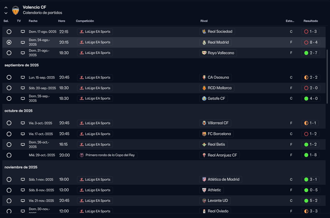Click the Copa del Rey competition icon
Screen dimensions: 330x218
82,155
